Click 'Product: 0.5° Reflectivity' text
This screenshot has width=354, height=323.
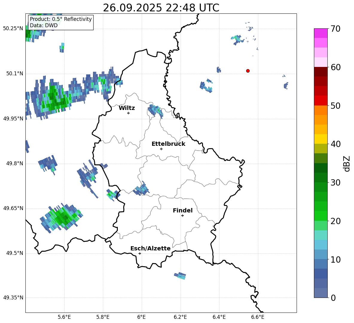click(x=61, y=19)
